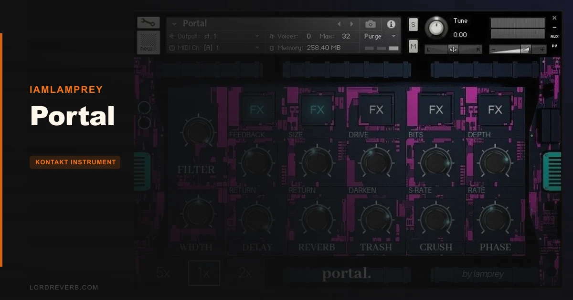Screen dimensions: 573x300
Task: Minimize instrument view with the dash icon
Action: [554, 27]
